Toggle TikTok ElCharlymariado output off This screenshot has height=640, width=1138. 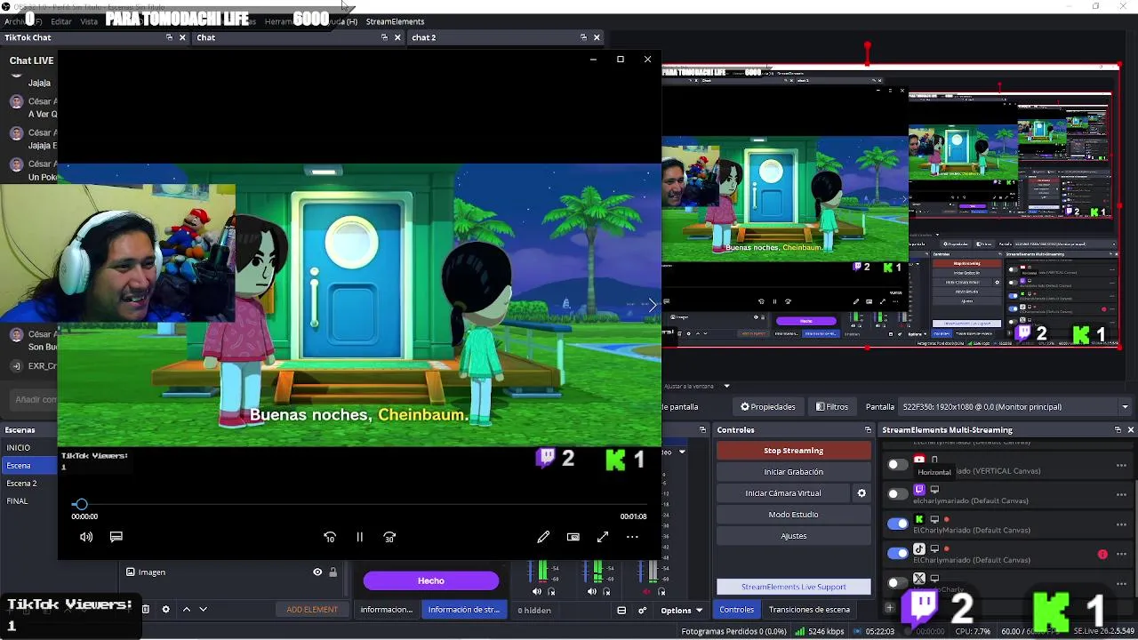pyautogui.click(x=898, y=553)
